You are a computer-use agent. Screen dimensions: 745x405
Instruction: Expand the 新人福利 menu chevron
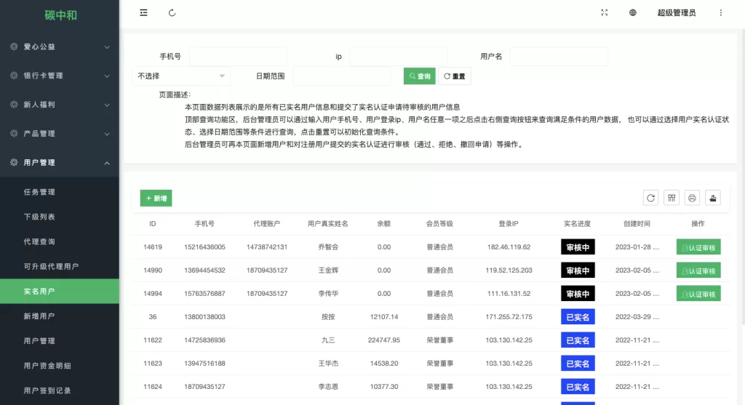pyautogui.click(x=107, y=105)
